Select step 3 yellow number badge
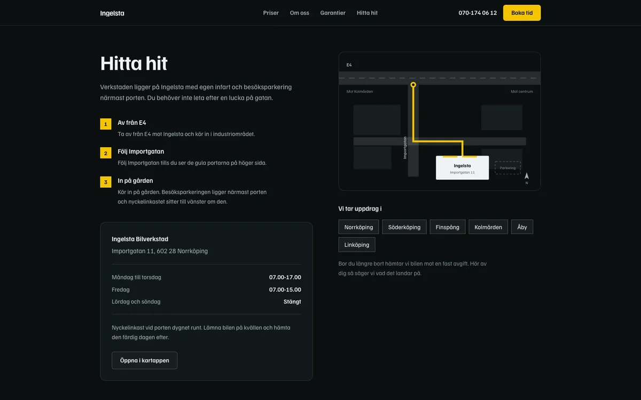 pyautogui.click(x=106, y=182)
